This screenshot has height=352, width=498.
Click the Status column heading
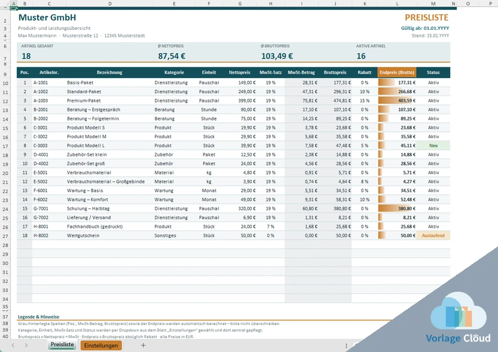point(433,73)
